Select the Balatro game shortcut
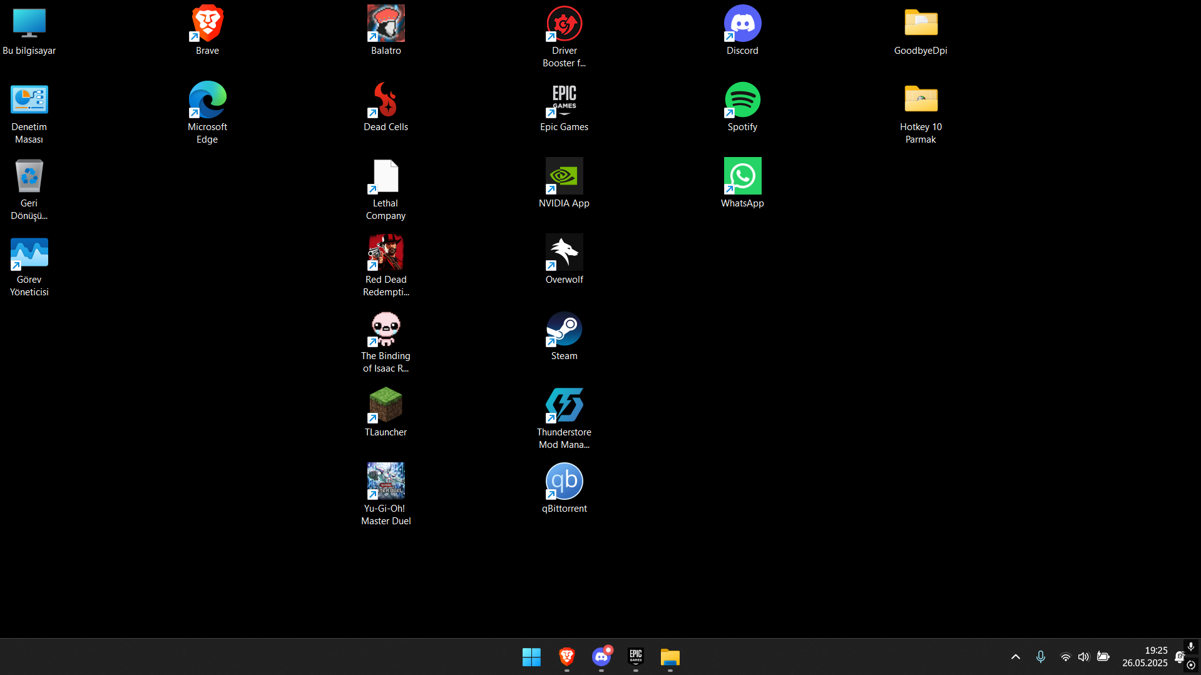This screenshot has width=1201, height=675. (x=386, y=31)
